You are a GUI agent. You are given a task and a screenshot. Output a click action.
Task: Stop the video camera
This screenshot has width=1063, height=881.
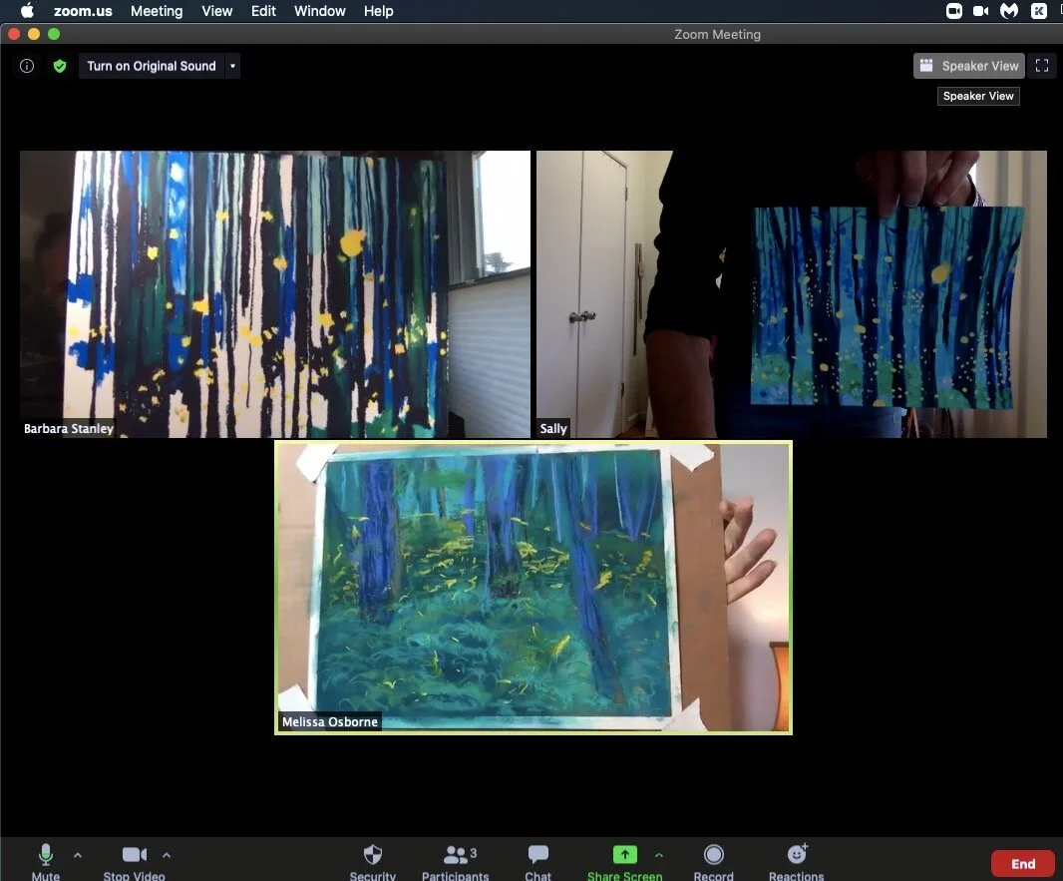(134, 858)
